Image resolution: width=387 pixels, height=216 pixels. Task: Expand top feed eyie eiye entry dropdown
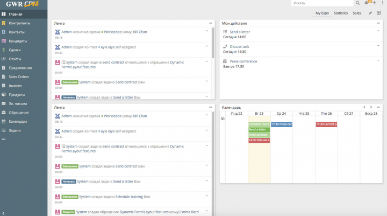point(207,46)
